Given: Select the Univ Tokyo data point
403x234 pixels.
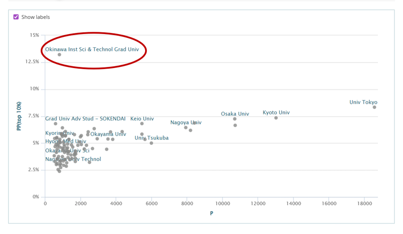Looking at the screenshot, I should pos(375,107).
